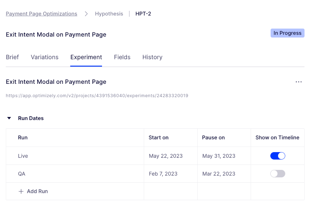The height and width of the screenshot is (223, 326).
Task: Click the Show on Timeline column header
Action: (277, 137)
